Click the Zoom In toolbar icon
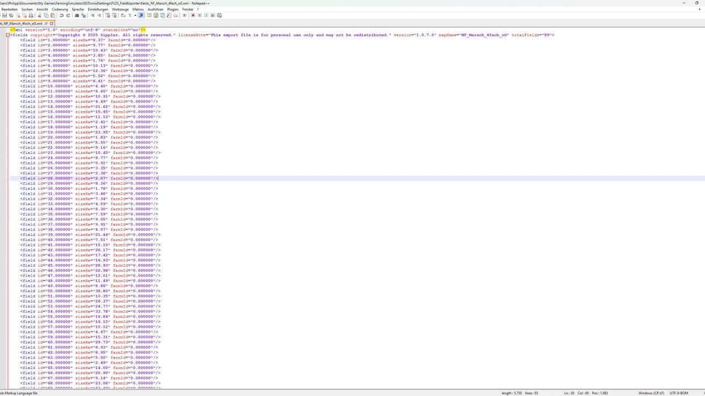The width and height of the screenshot is (705, 396). [93, 15]
